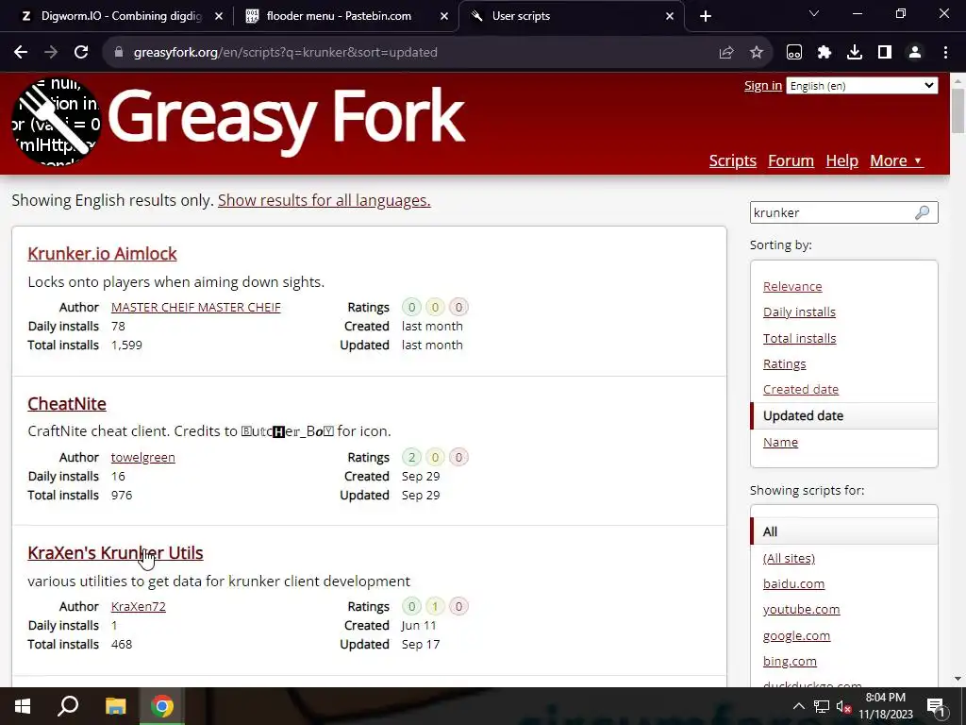Viewport: 966px width, 725px height.
Task: Click the Sign in link
Action: pyautogui.click(x=762, y=86)
